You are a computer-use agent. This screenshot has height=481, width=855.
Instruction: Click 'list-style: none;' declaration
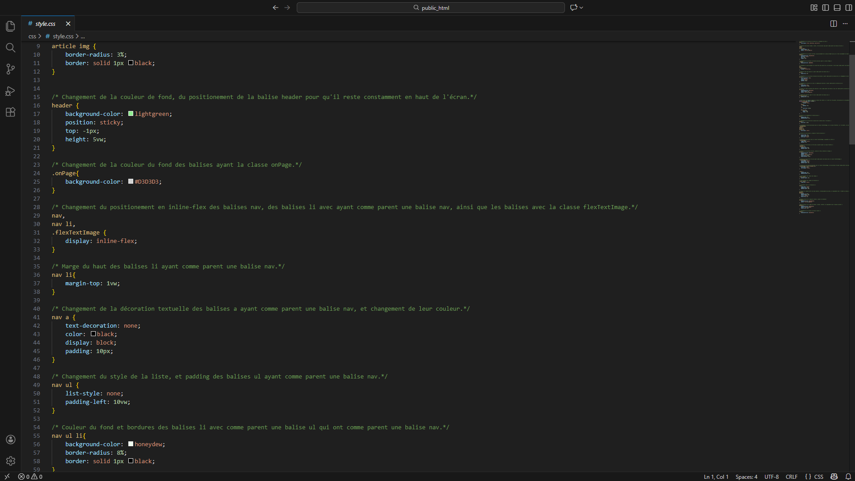[x=94, y=393]
